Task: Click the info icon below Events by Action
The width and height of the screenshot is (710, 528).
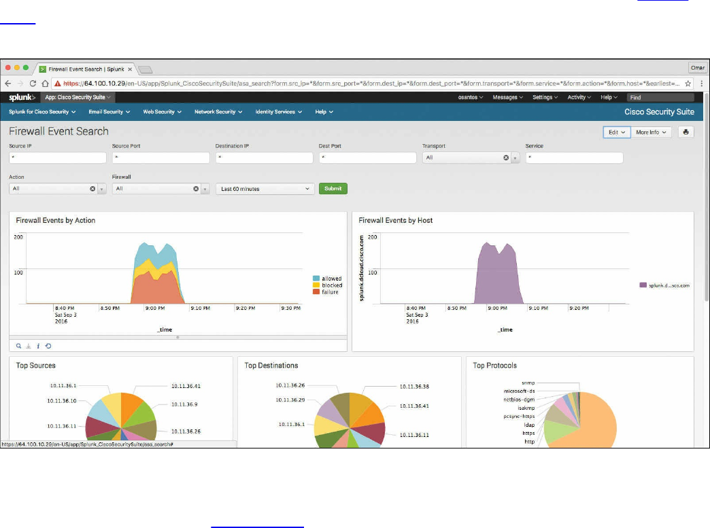Action: (x=38, y=346)
